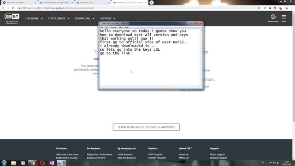Viewport: 295px width, 166px height.
Task: Open File Explorer from the taskbar
Action: pos(13,163)
